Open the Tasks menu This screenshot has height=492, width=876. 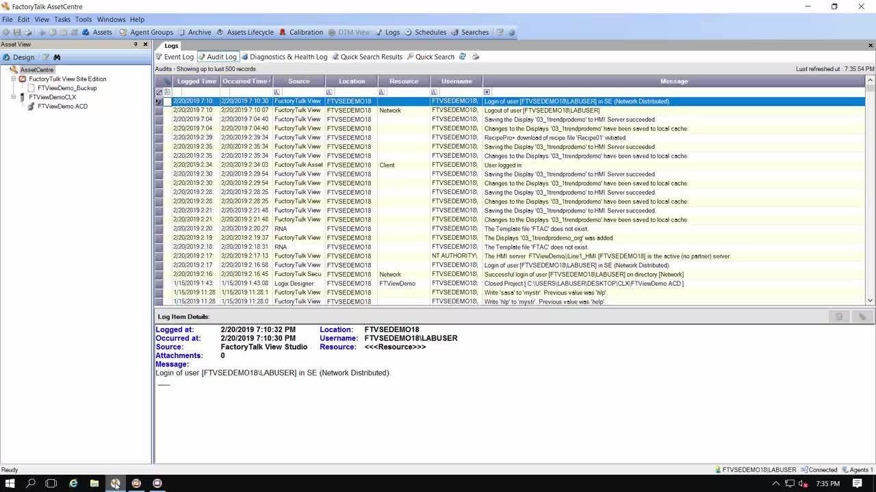point(62,19)
